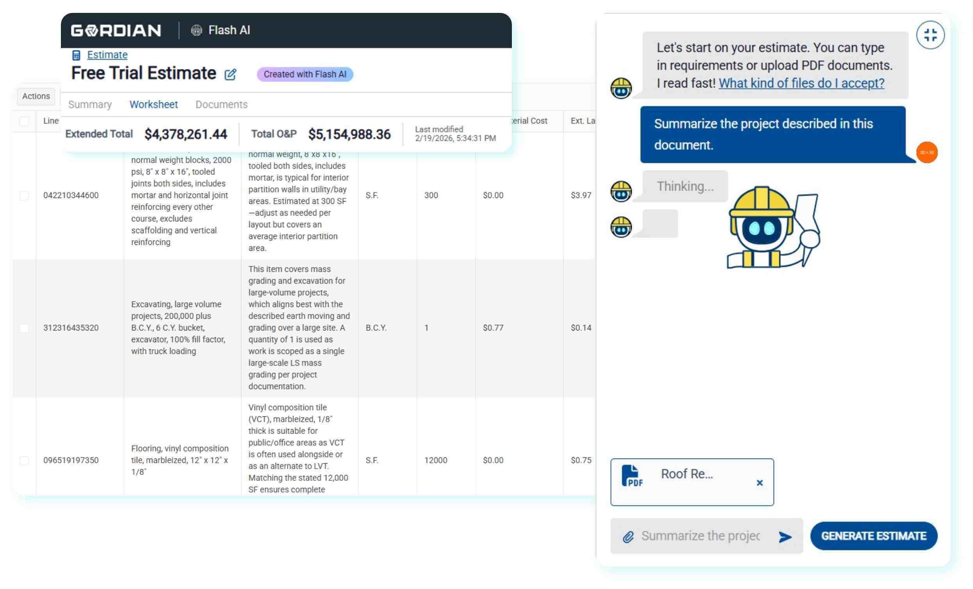
Task: Click the $0.77 material cost cell
Action: pos(493,328)
